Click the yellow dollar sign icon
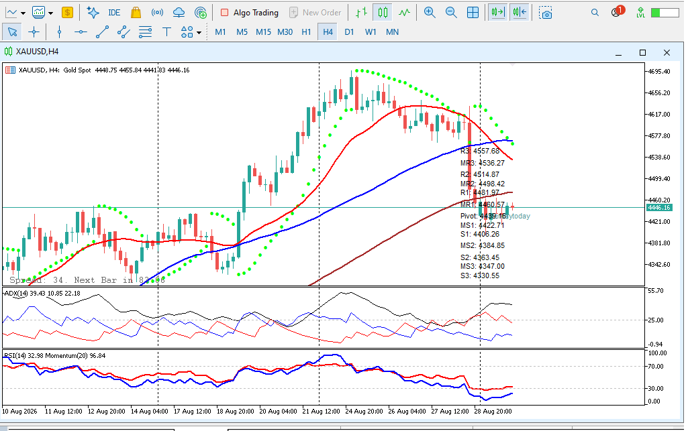 click(x=67, y=13)
